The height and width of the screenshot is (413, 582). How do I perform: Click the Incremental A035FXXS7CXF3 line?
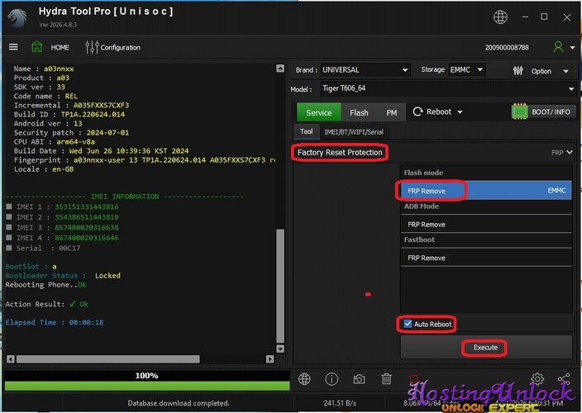click(71, 105)
